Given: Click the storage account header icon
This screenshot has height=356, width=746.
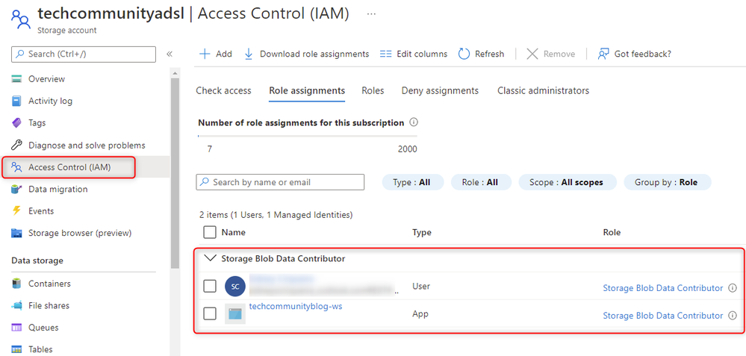Looking at the screenshot, I should point(20,19).
